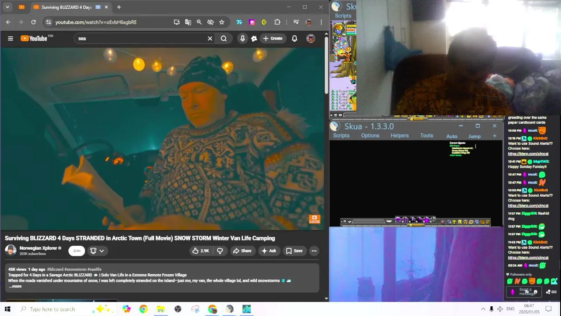The width and height of the screenshot is (561, 316).
Task: Clear the YouTube search text
Action: click(210, 38)
